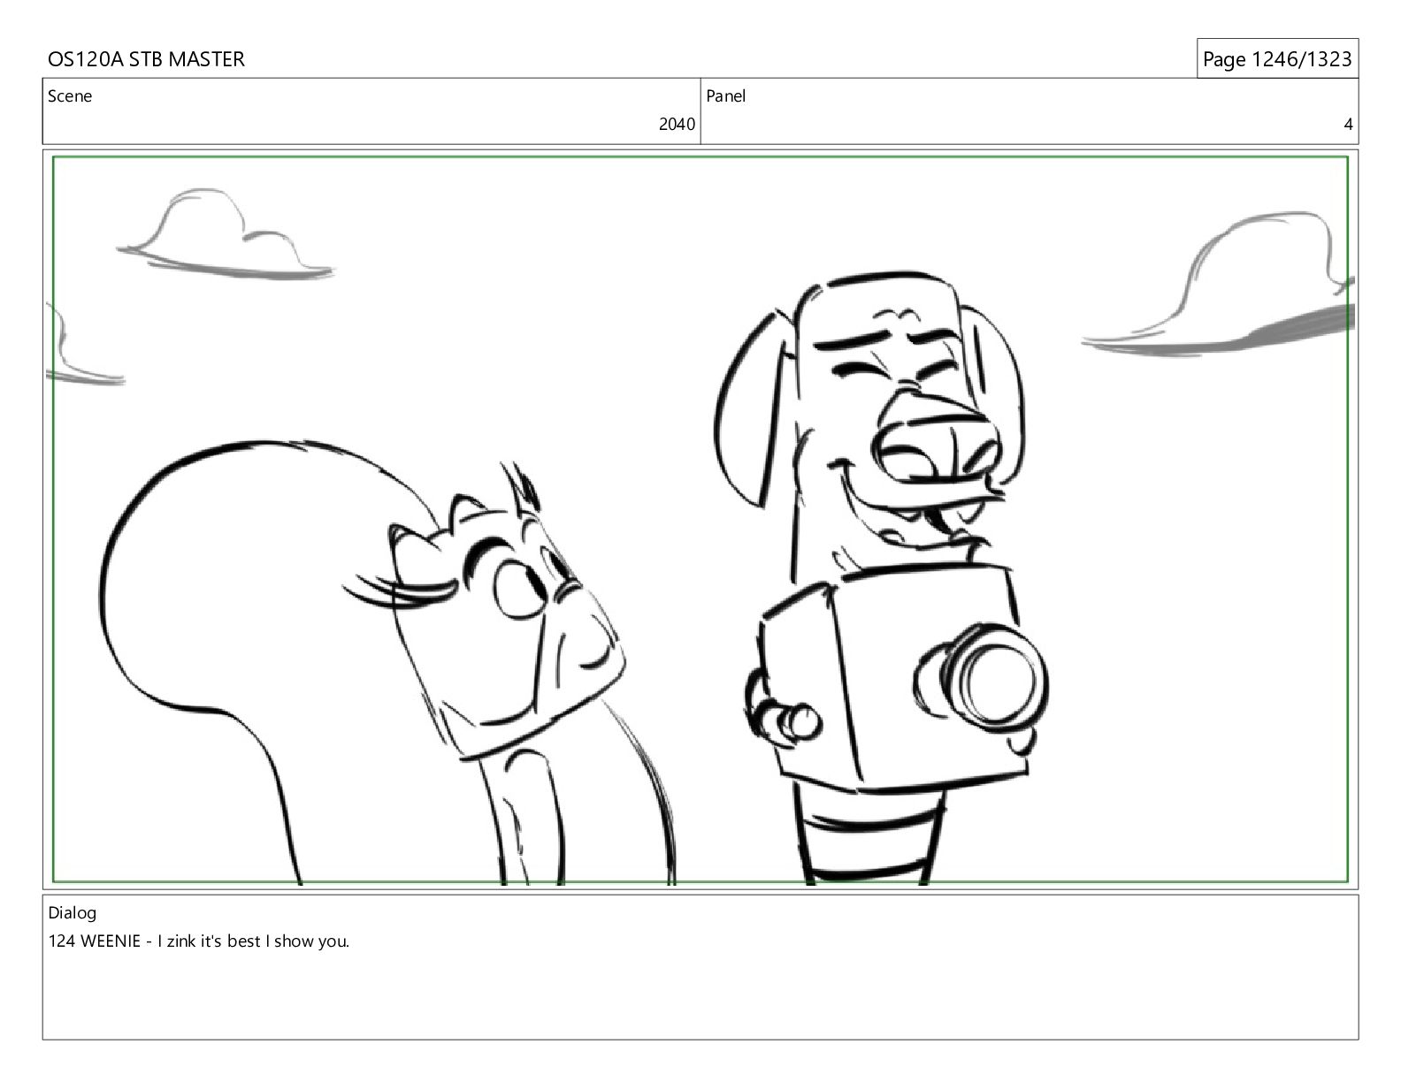The image size is (1401, 1082).
Task: Click the 'Dialog' label
Action: [x=73, y=913]
